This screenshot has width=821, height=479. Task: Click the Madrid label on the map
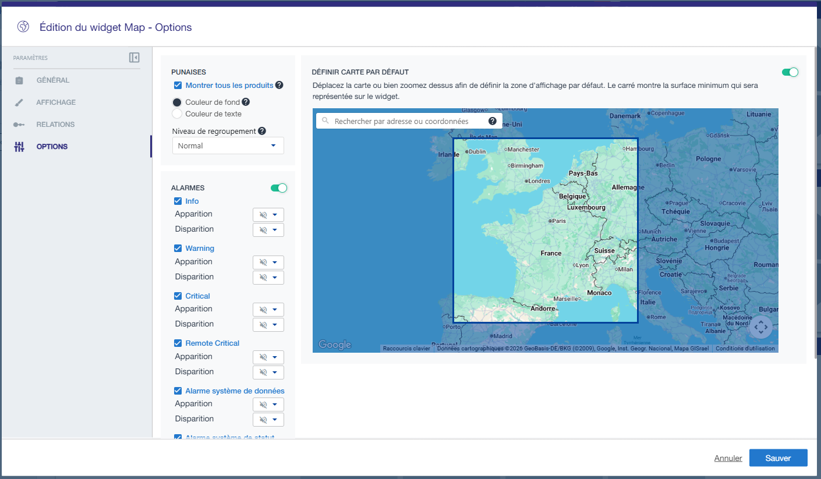502,336
